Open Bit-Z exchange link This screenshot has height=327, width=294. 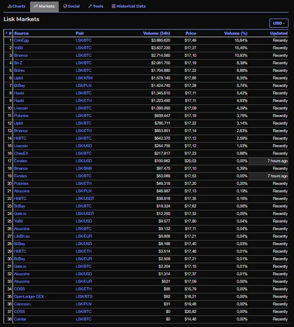[18, 63]
